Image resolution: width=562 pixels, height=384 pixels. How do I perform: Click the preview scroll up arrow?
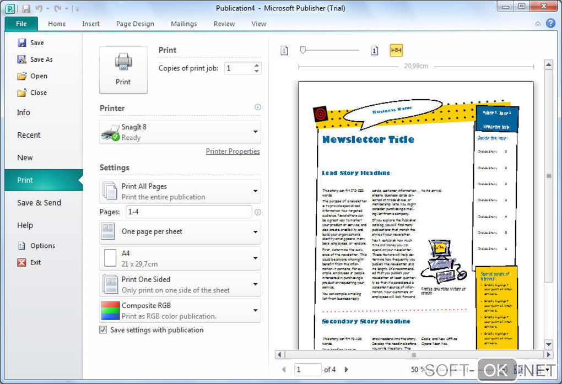point(548,65)
